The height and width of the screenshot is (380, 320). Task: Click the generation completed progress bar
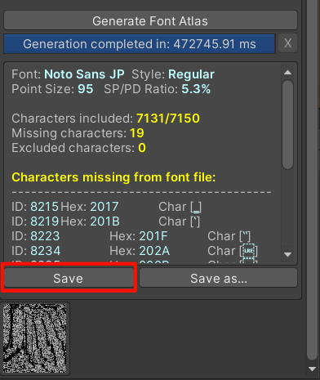pos(140,44)
